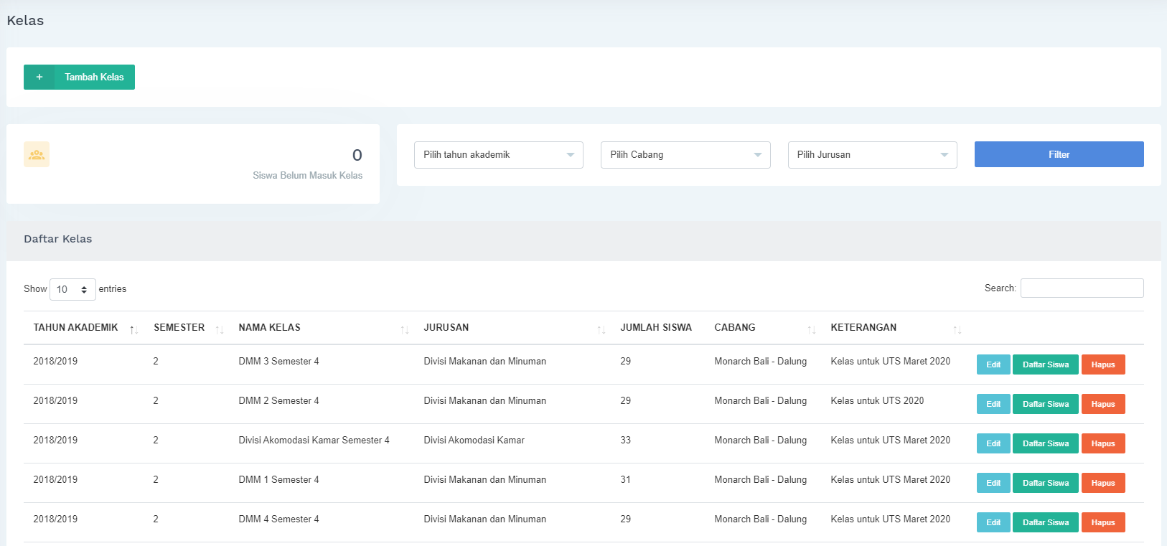Change the show entries count selector
The height and width of the screenshot is (546, 1167).
(x=72, y=289)
